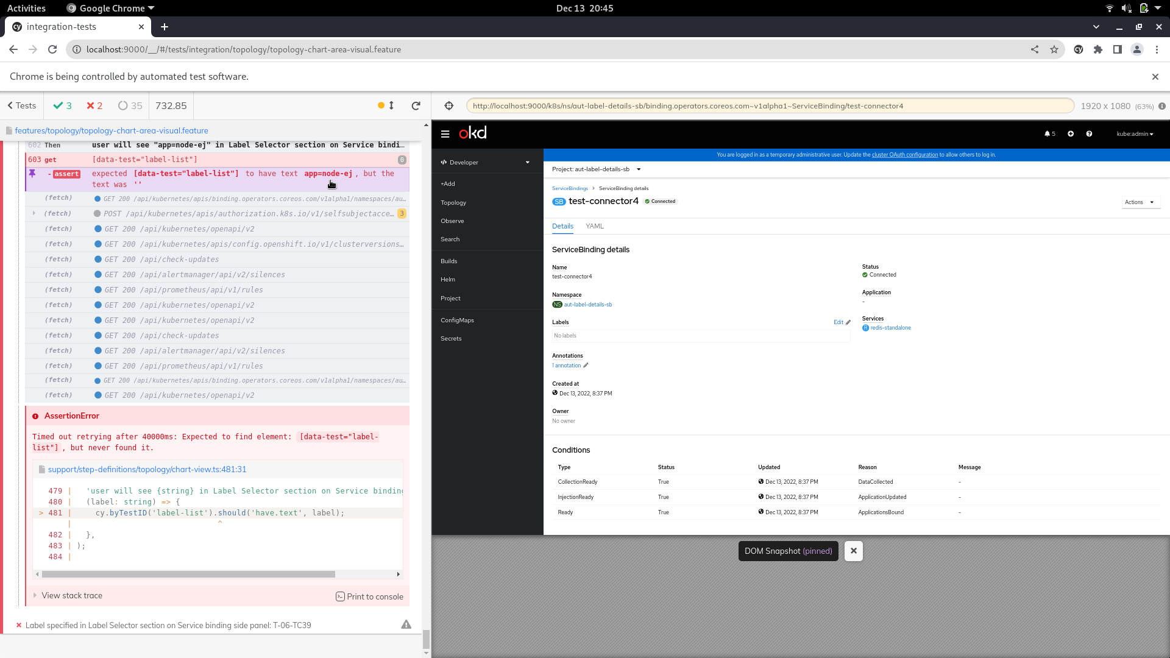This screenshot has height=658, width=1170.
Task: Rerun all tests with the reload icon
Action: 416,105
